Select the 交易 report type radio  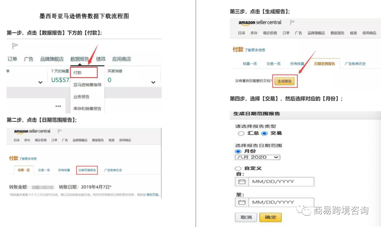[x=264, y=133]
